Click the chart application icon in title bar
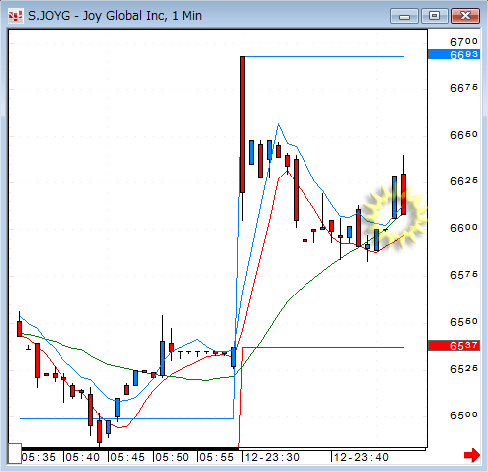Viewport: 488px width, 472px height. (x=16, y=16)
